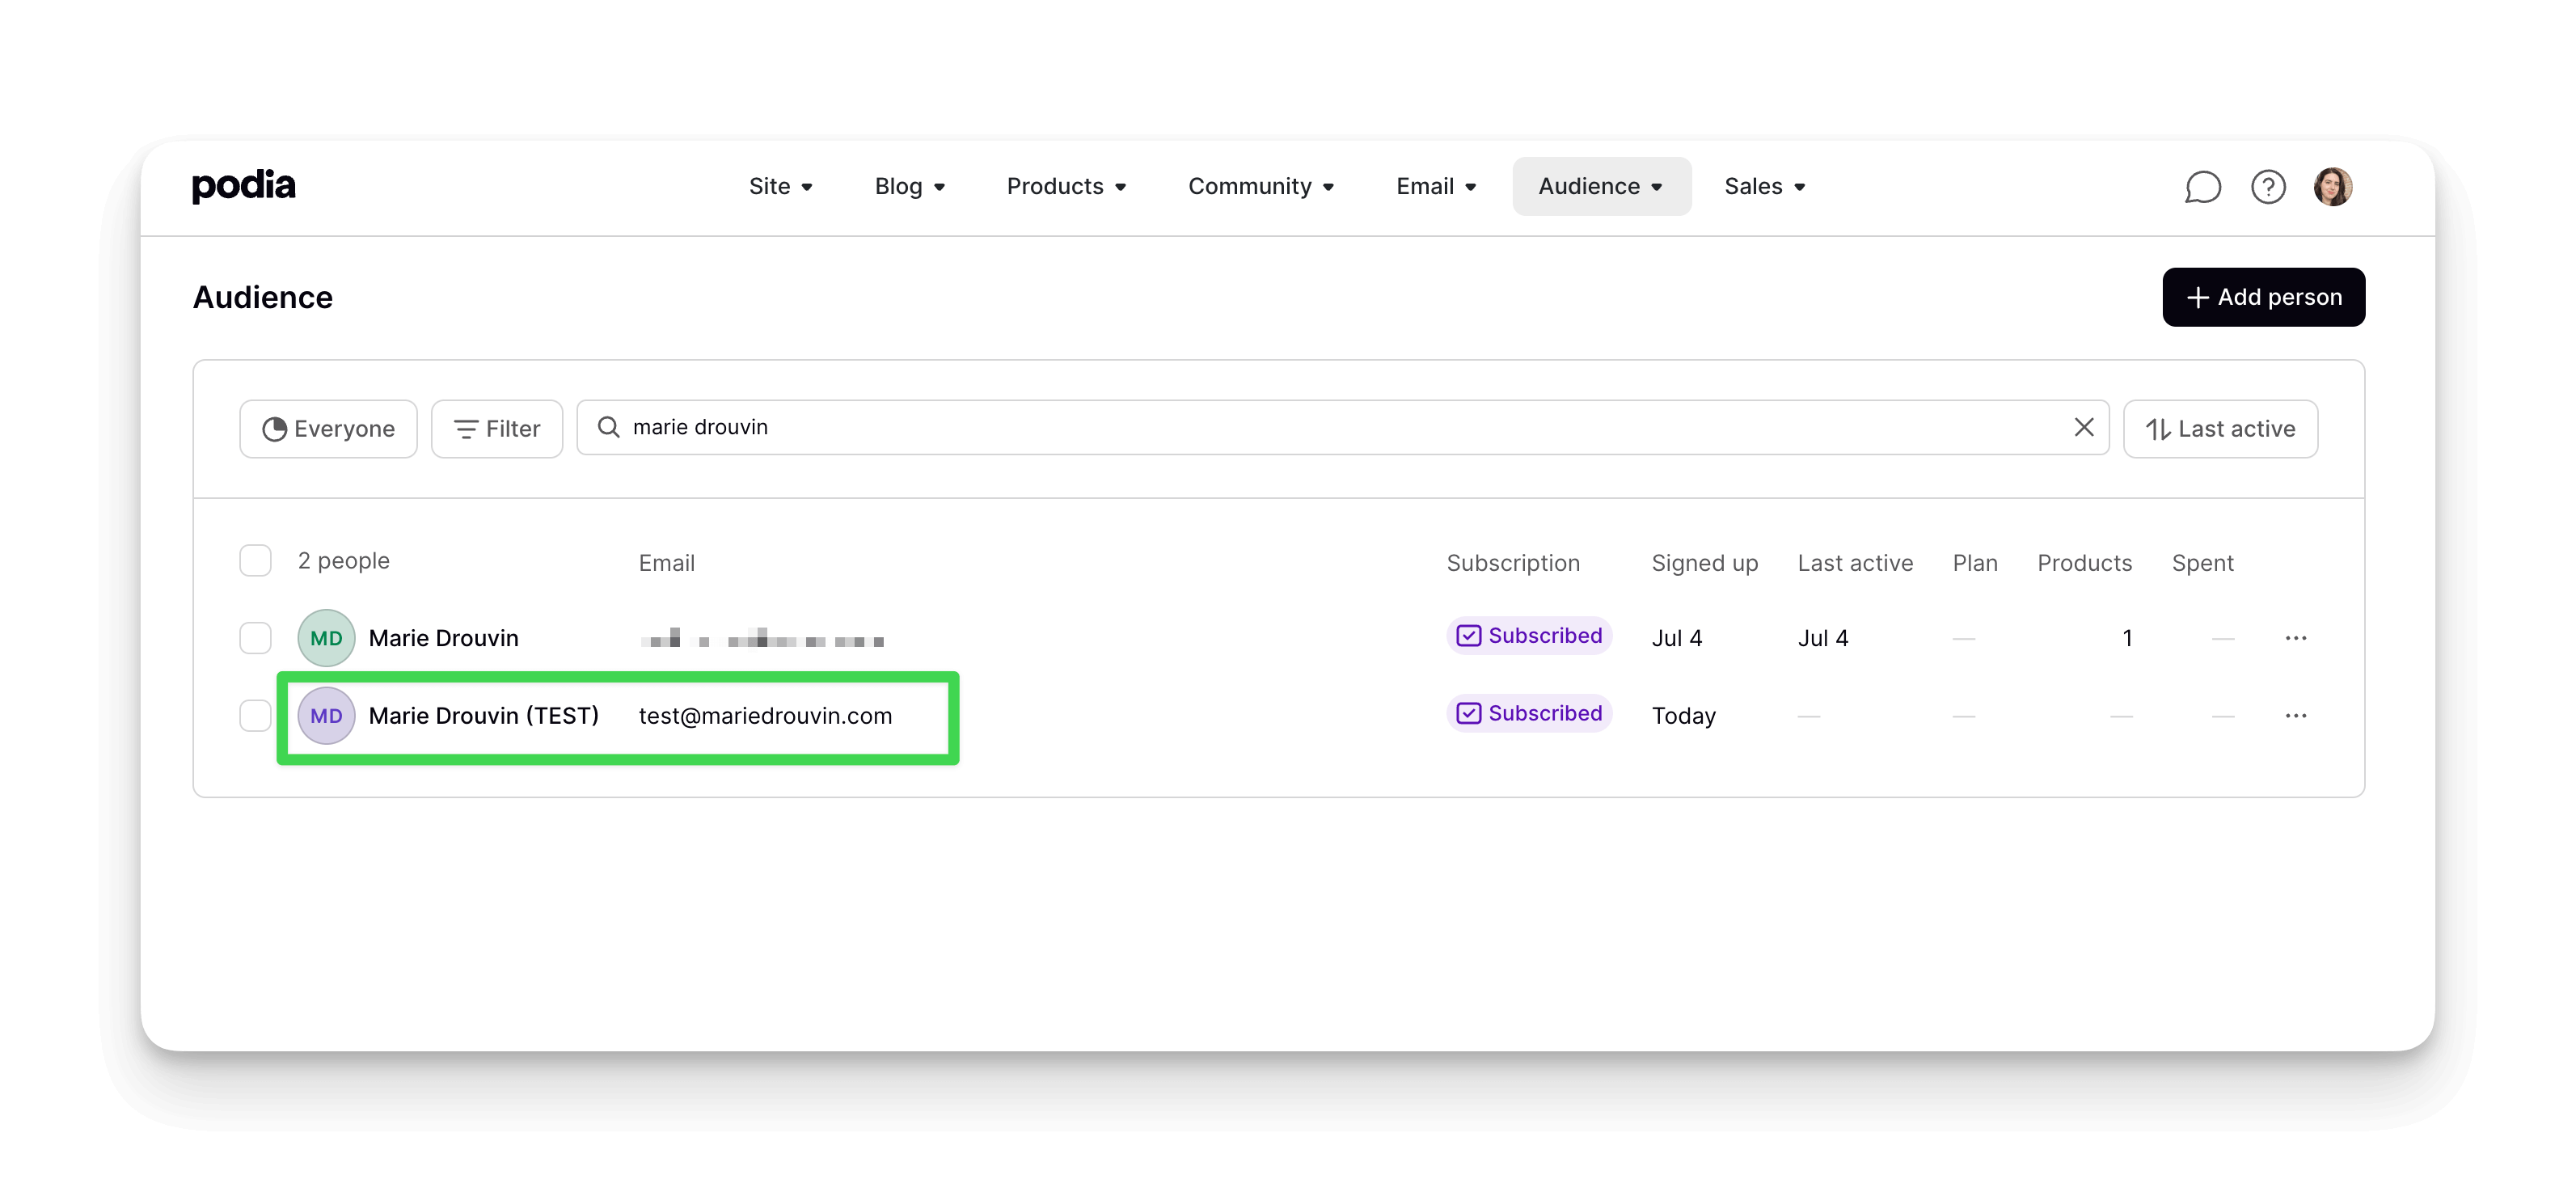The image size is (2576, 1192).
Task: Check the Marie Drouvin (TEST) row checkbox
Action: point(255,716)
